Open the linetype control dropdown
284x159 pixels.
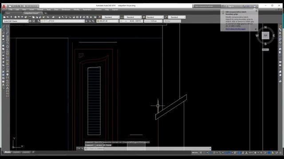coord(131,21)
